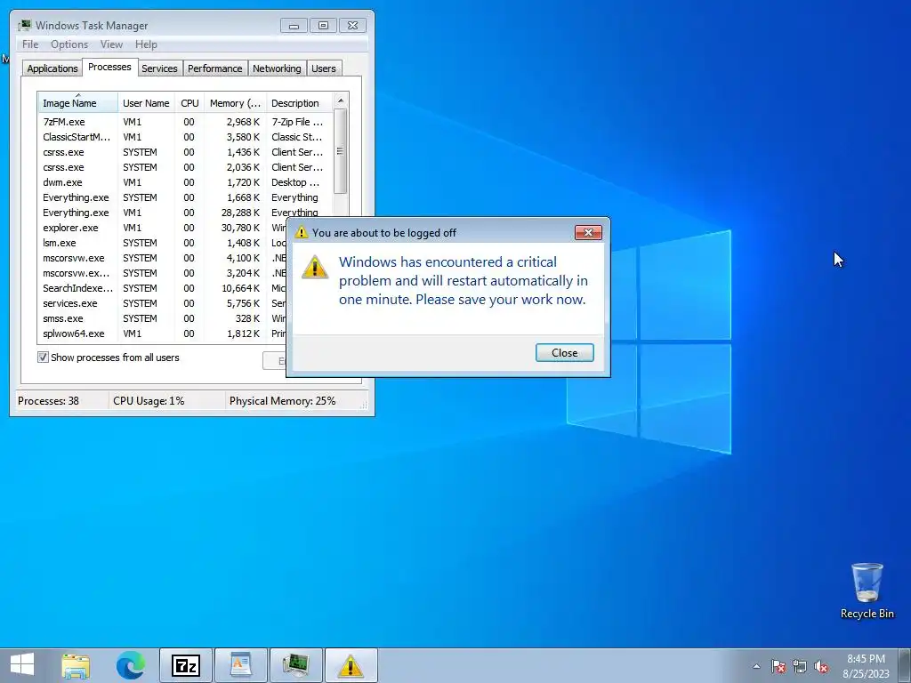Open File Explorer from the taskbar
The height and width of the screenshot is (683, 911).
77,665
